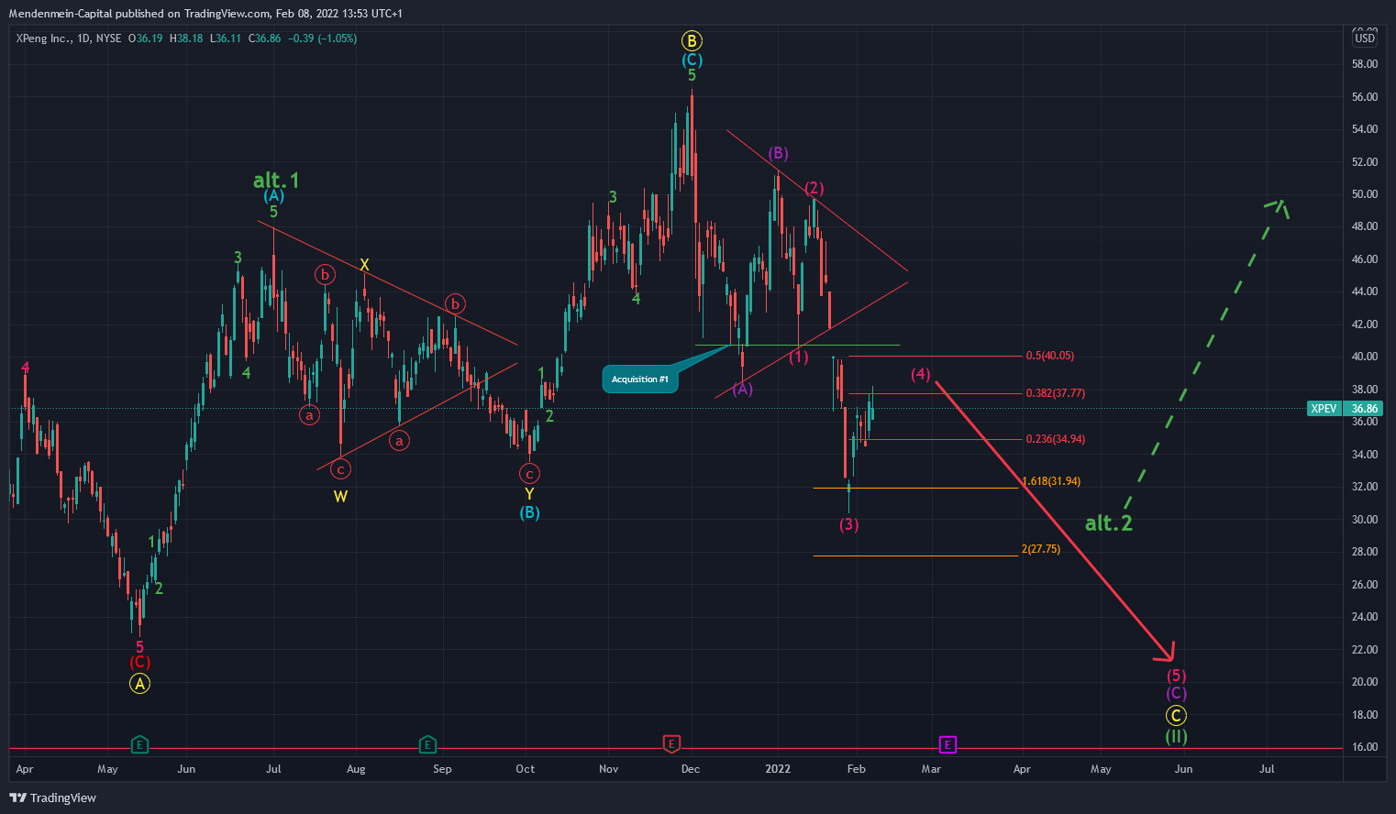The image size is (1396, 814).
Task: Click the green earnings E marker in May 2021
Action: coord(139,744)
